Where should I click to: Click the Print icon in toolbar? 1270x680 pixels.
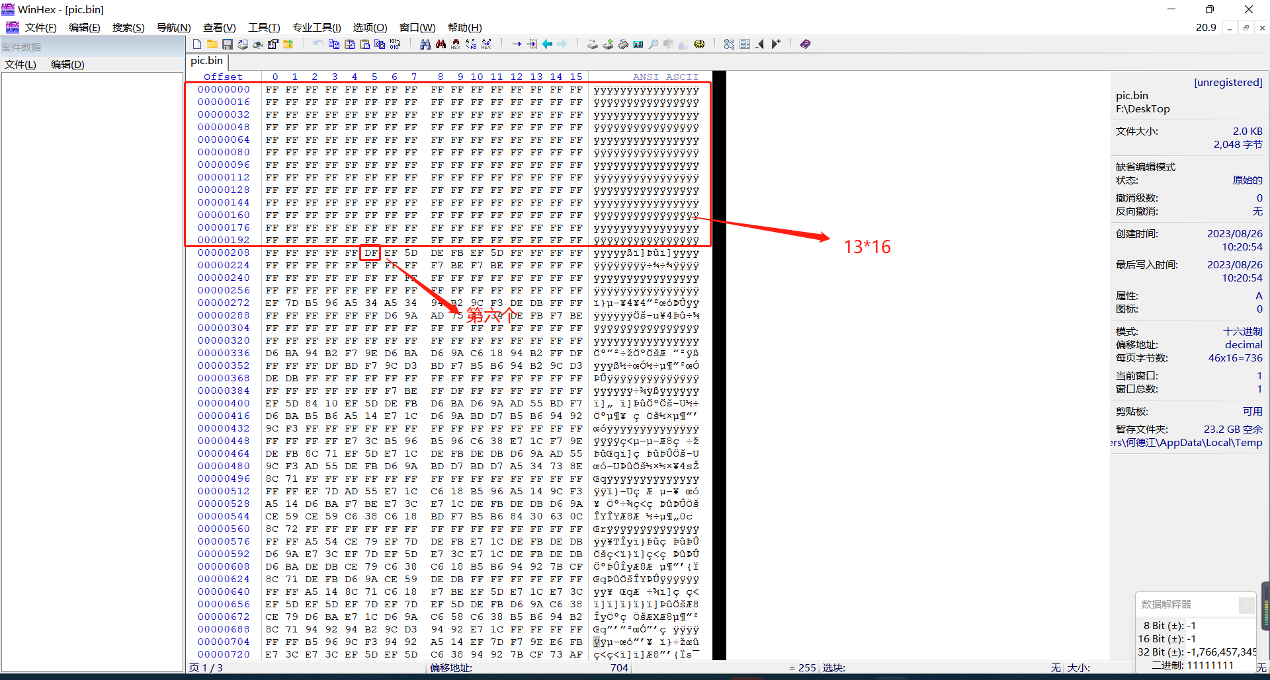pyautogui.click(x=258, y=44)
